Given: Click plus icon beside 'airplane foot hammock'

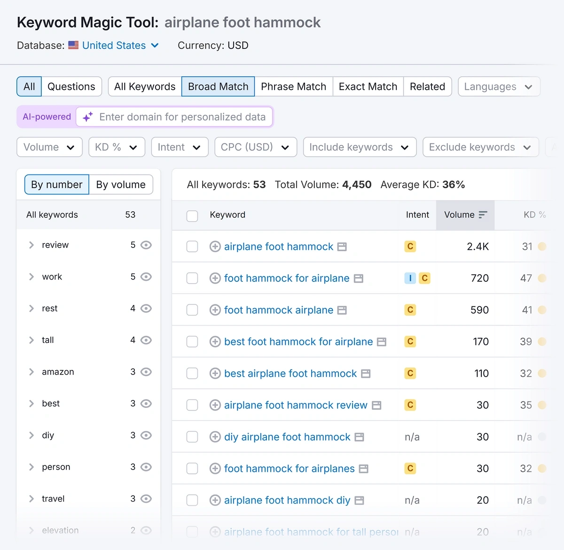Looking at the screenshot, I should (x=215, y=247).
